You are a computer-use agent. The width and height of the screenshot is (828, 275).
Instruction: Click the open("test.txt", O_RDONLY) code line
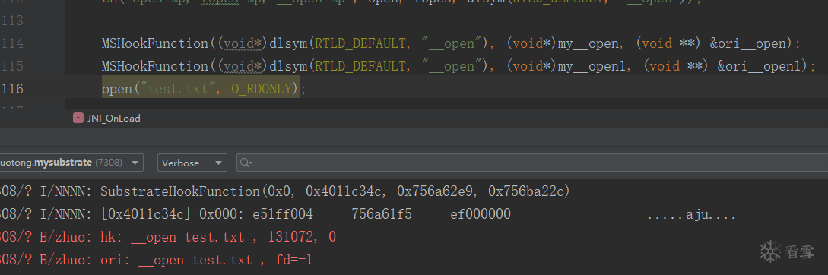204,89
